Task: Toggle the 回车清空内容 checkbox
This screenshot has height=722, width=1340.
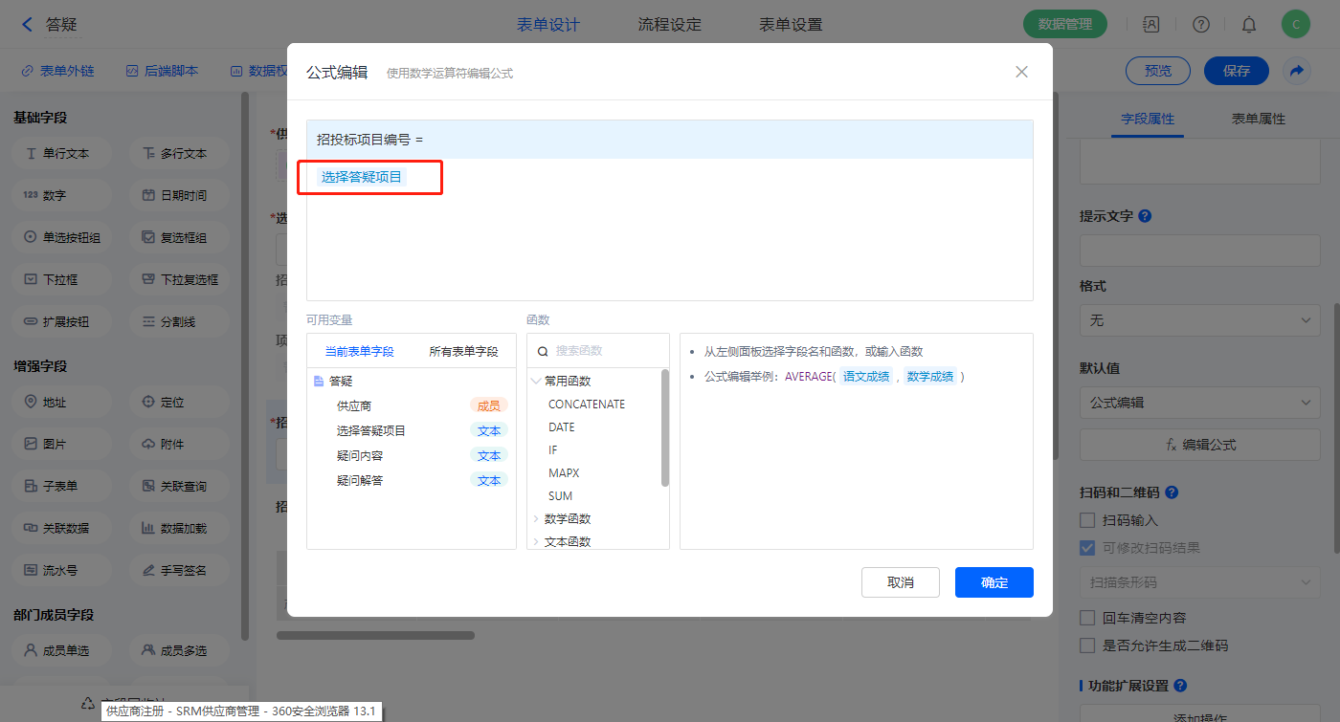Action: click(1087, 618)
